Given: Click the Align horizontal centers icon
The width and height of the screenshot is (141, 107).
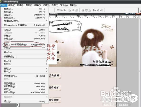Looking at the screenshot, I should (73, 10).
